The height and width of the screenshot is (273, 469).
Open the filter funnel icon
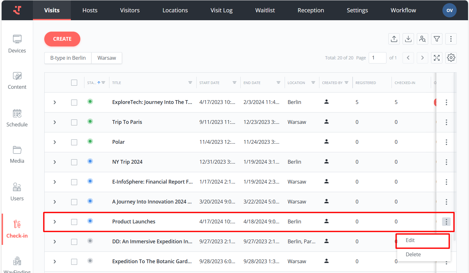coord(436,39)
